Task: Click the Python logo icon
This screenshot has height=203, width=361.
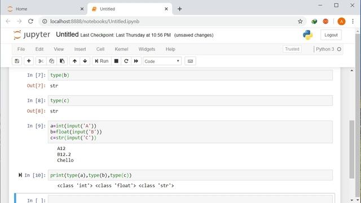Action: pos(308,35)
